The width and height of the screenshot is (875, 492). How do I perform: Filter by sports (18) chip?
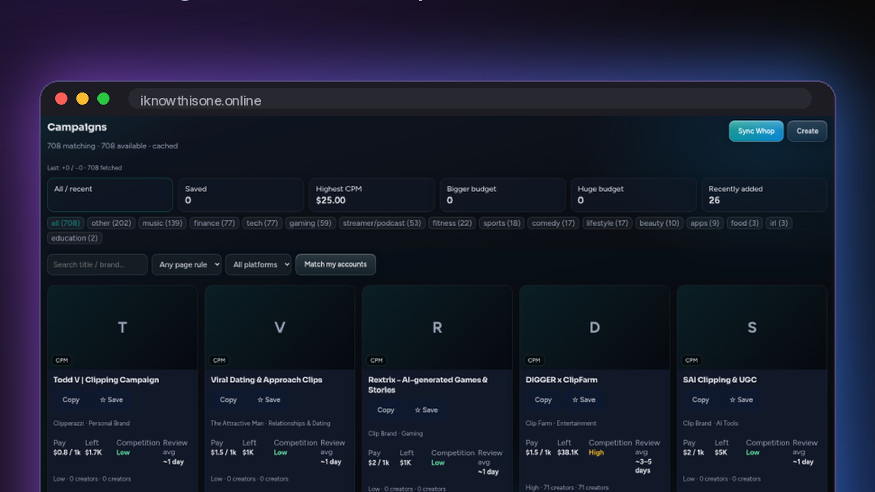(502, 223)
